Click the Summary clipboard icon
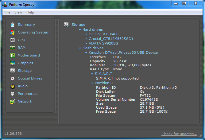 click(13, 25)
